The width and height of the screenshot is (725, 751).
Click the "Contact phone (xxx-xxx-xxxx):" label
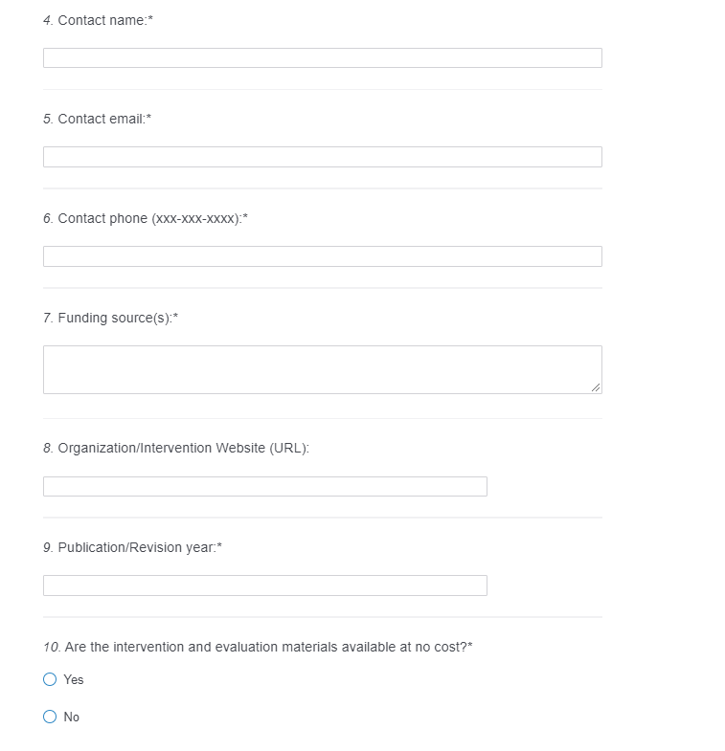click(151, 218)
